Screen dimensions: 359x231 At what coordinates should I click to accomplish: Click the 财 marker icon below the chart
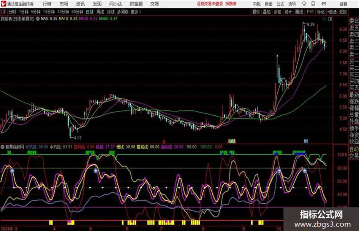(306, 141)
